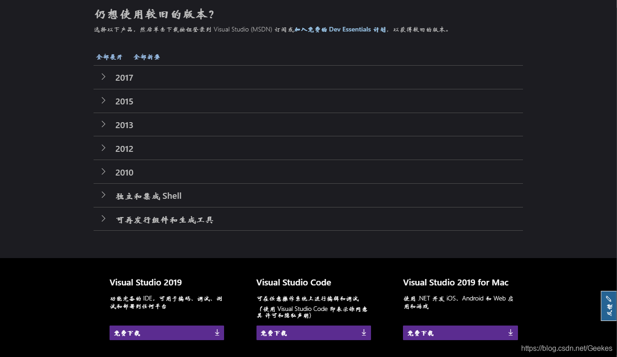Select the 2010 row label
This screenshot has height=357, width=617.
(124, 173)
